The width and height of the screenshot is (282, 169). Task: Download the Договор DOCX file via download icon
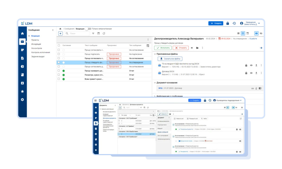pyautogui.click(x=256, y=73)
